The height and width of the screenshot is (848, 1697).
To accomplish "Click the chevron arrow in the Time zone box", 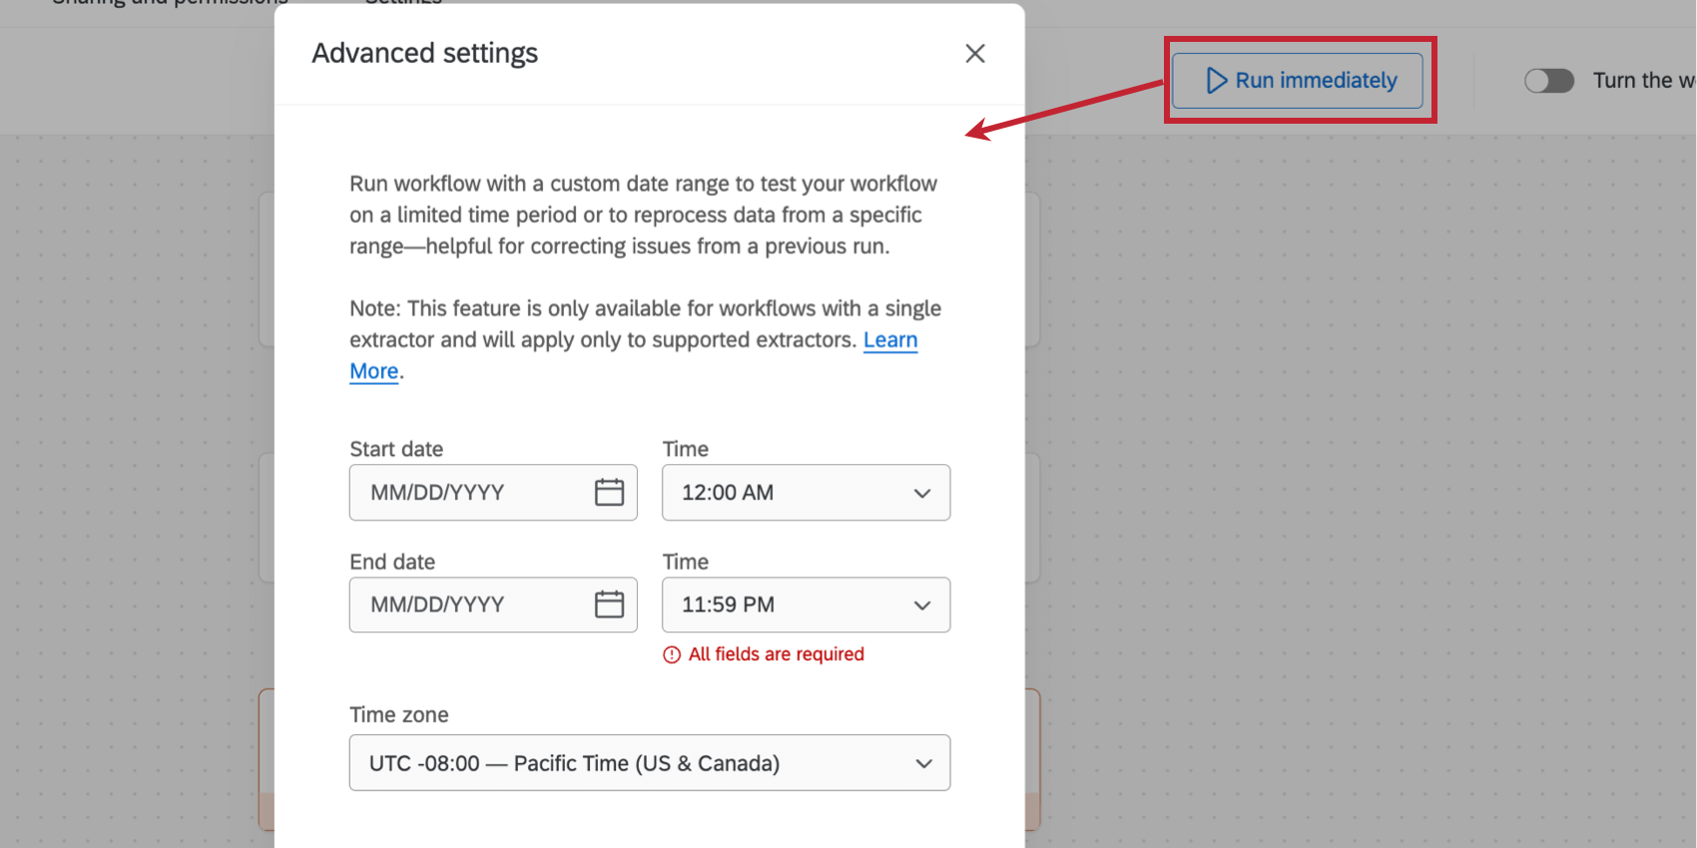I will [x=923, y=764].
